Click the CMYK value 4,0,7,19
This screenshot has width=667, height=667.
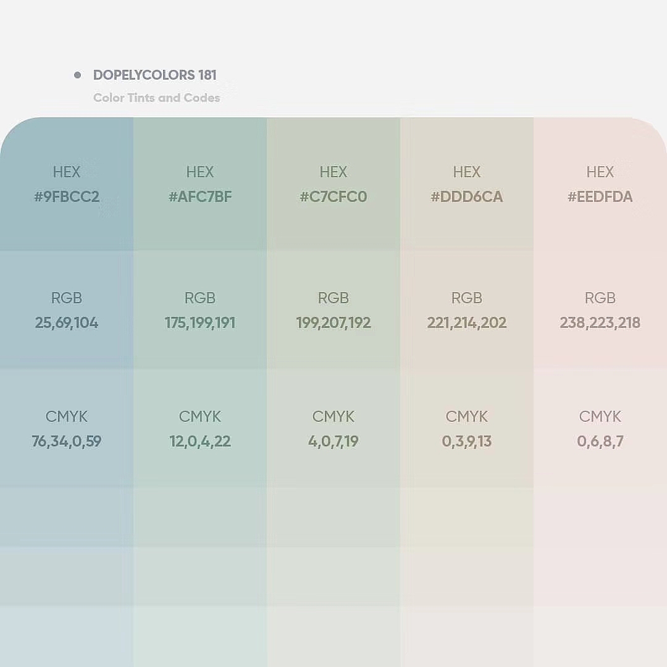pyautogui.click(x=333, y=442)
